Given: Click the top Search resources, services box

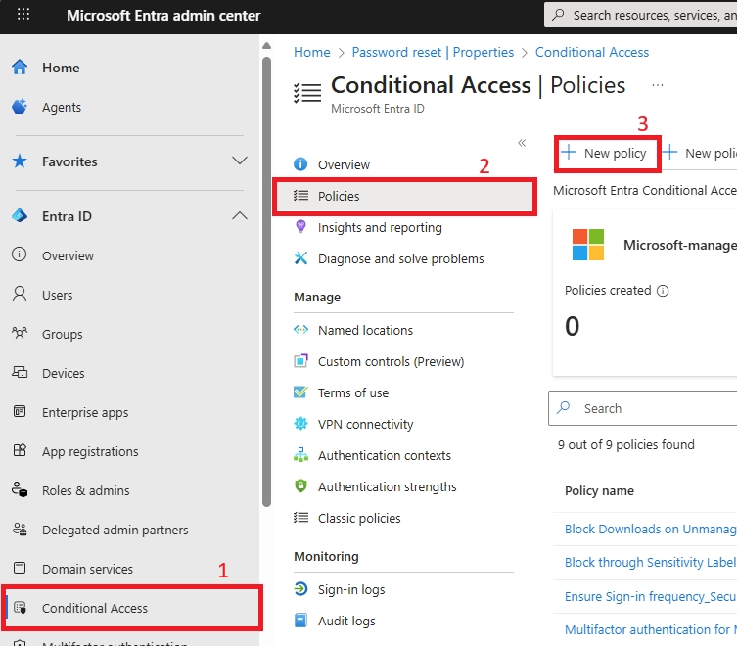Looking at the screenshot, I should (641, 15).
